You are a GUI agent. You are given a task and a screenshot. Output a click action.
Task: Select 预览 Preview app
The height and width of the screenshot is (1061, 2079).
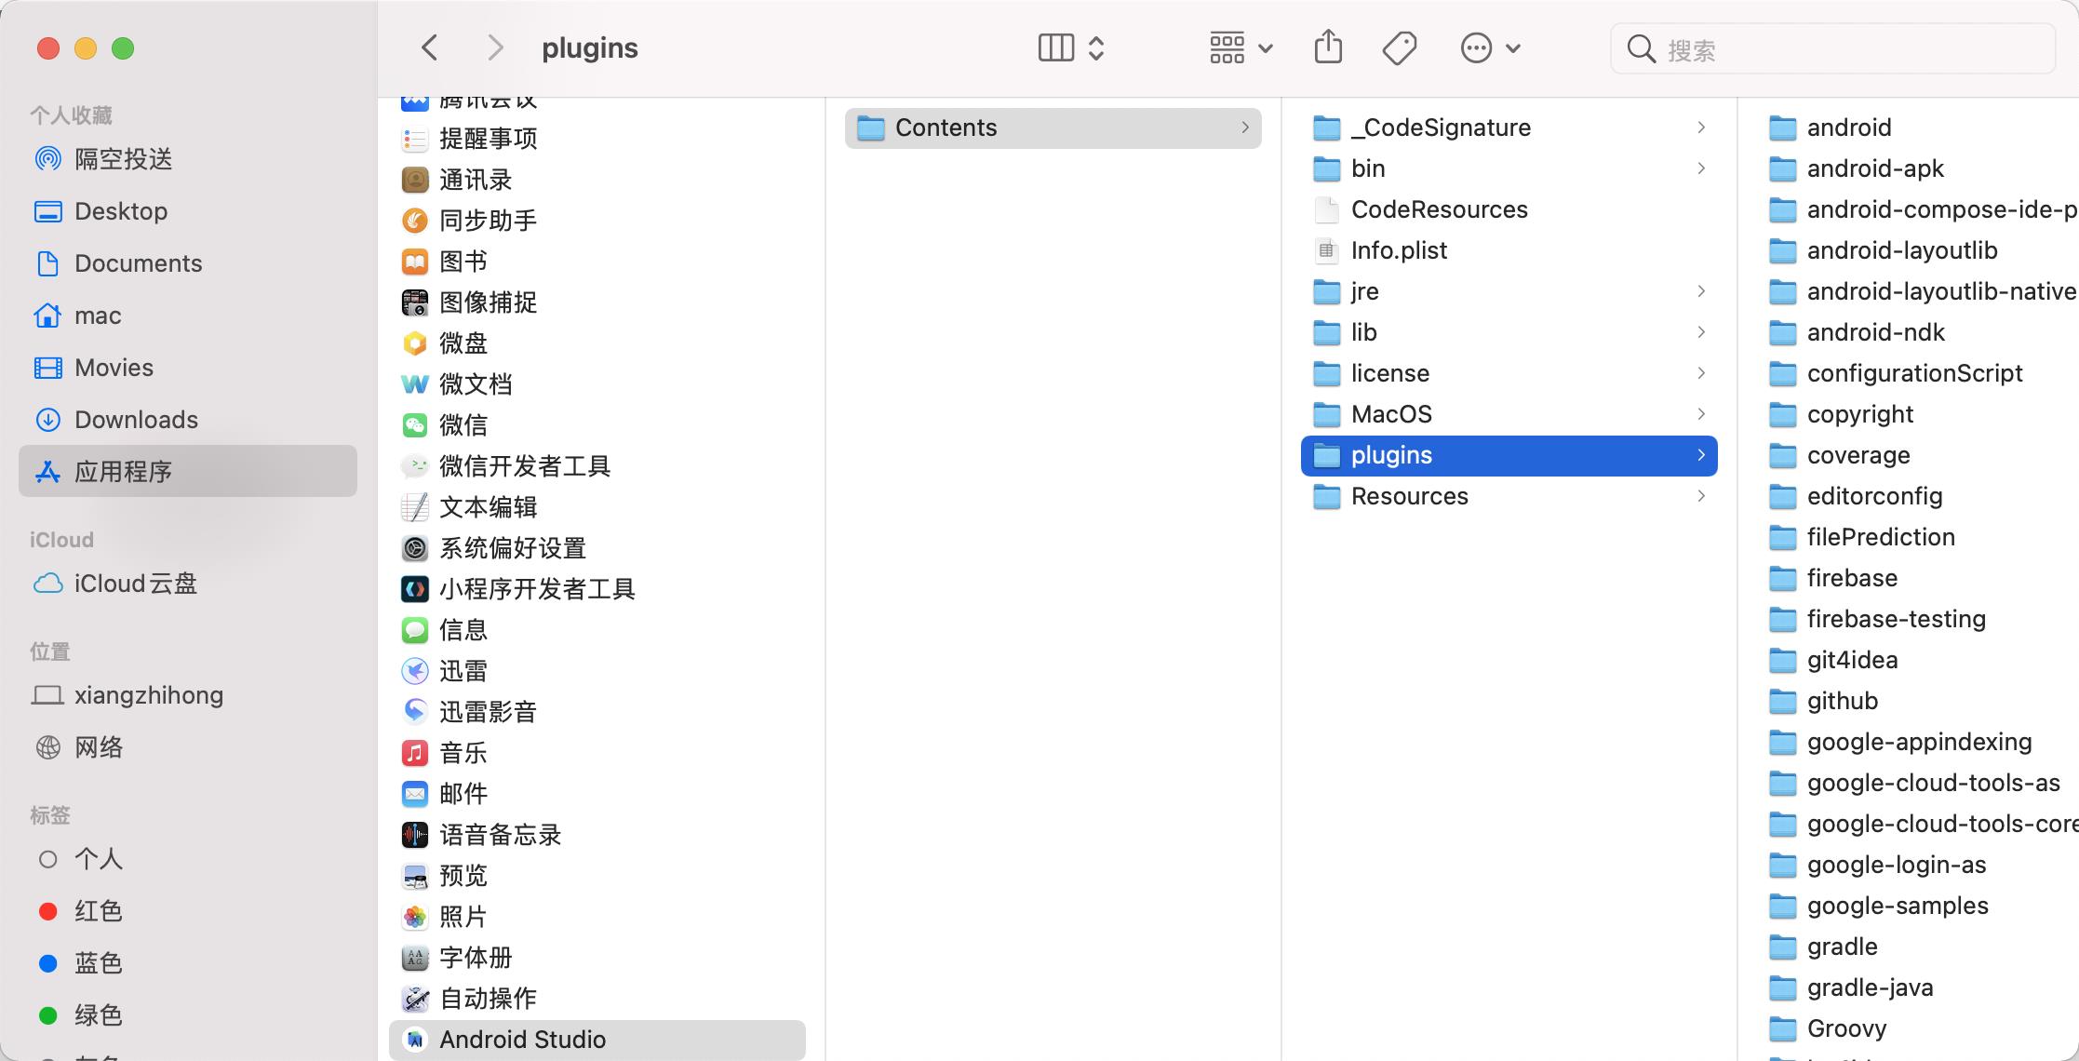coord(597,876)
